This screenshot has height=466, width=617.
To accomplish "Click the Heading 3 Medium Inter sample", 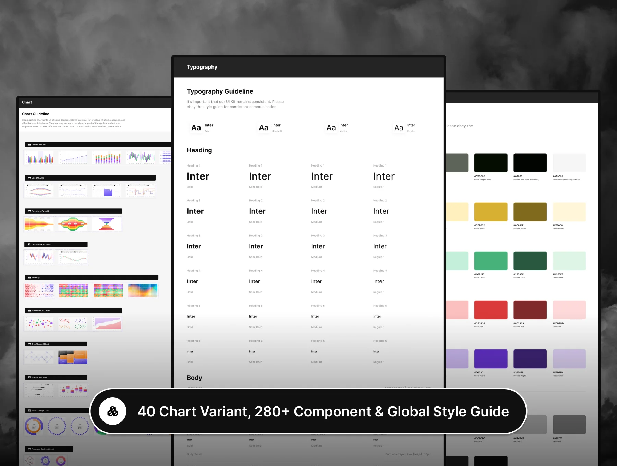I will pyautogui.click(x=318, y=246).
